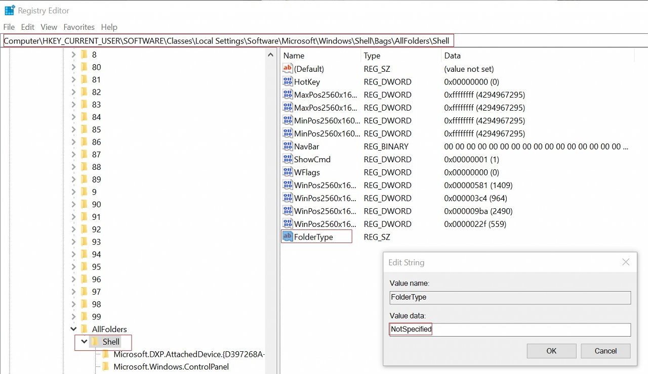Click folder icon of key 84

coord(85,117)
